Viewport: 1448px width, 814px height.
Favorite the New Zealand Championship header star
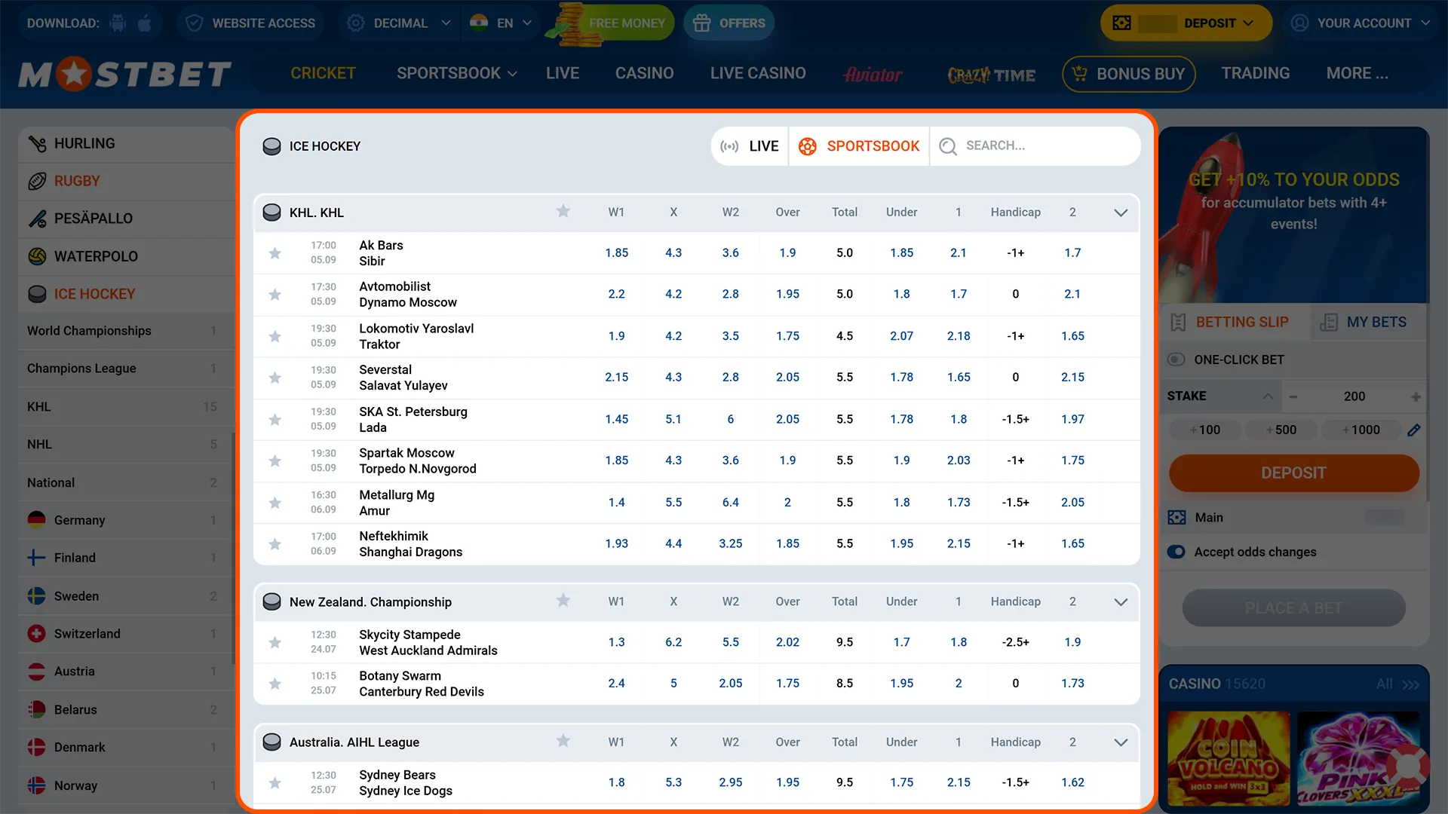point(563,601)
